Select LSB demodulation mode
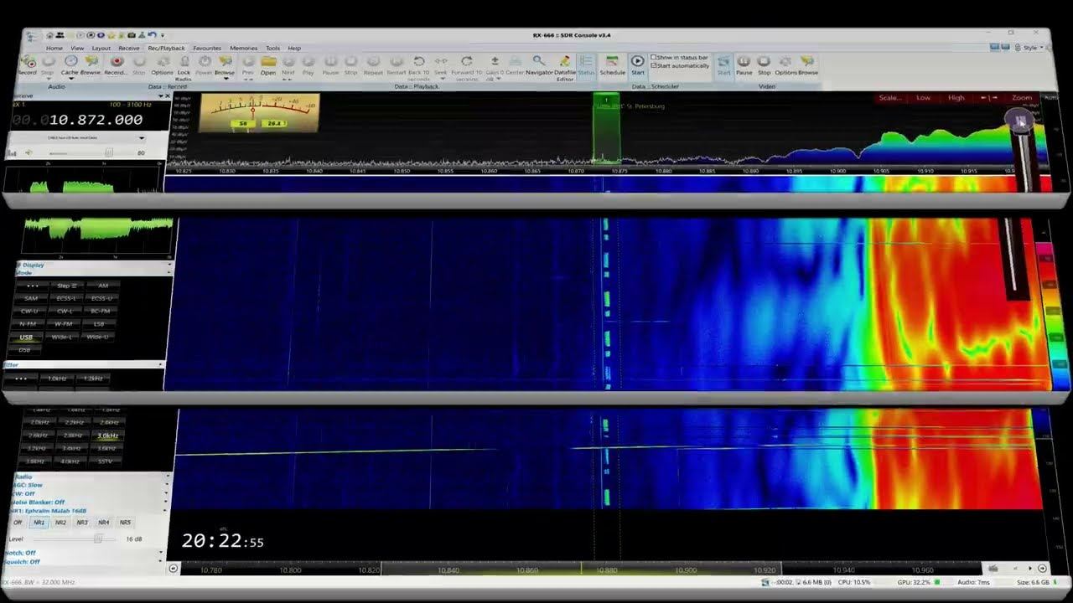This screenshot has width=1073, height=603. pyautogui.click(x=99, y=324)
